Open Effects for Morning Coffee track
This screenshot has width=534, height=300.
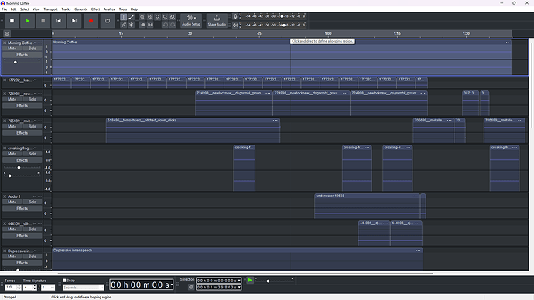[22, 55]
